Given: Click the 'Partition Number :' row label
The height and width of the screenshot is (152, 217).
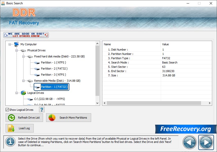Looking at the screenshot, I should coord(121,54).
